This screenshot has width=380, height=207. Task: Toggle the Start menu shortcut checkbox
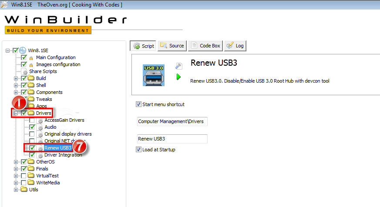coord(138,104)
